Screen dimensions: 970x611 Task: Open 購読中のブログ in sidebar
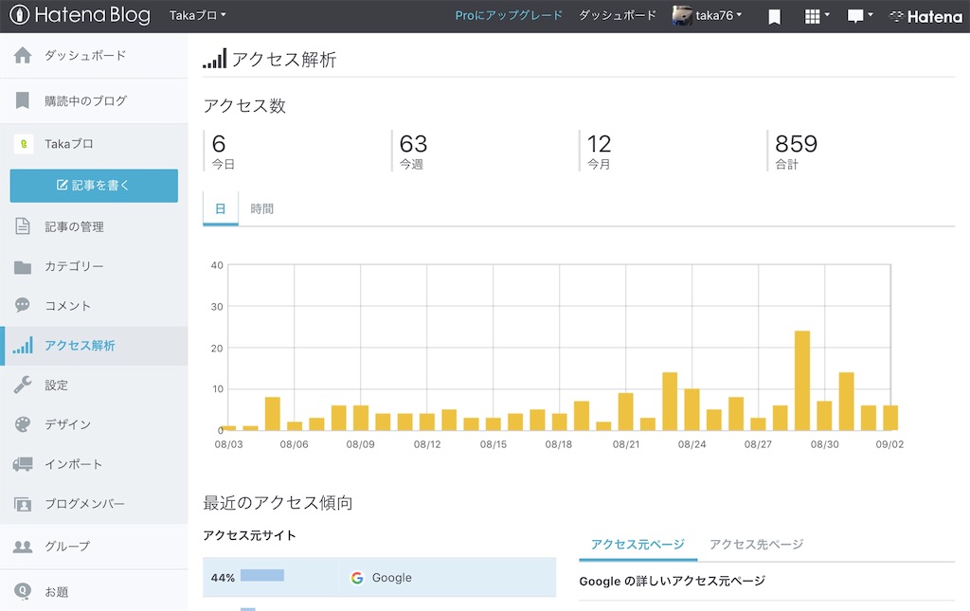pos(85,100)
